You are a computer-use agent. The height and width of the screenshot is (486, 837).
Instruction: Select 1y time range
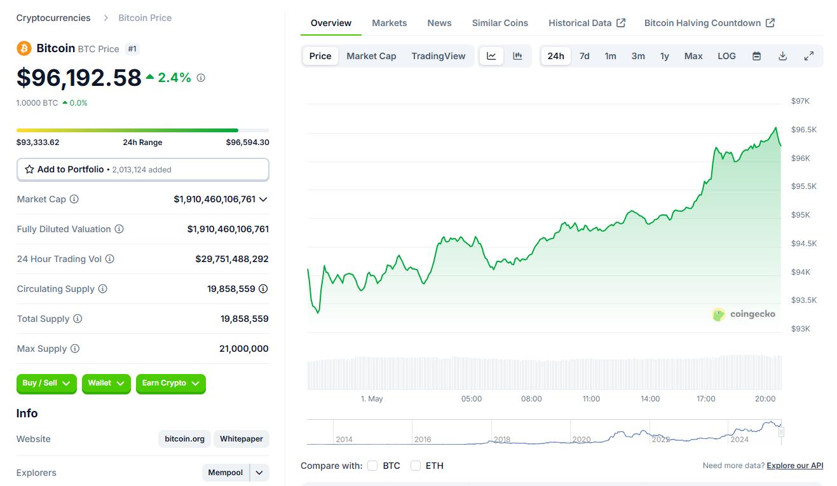[665, 56]
